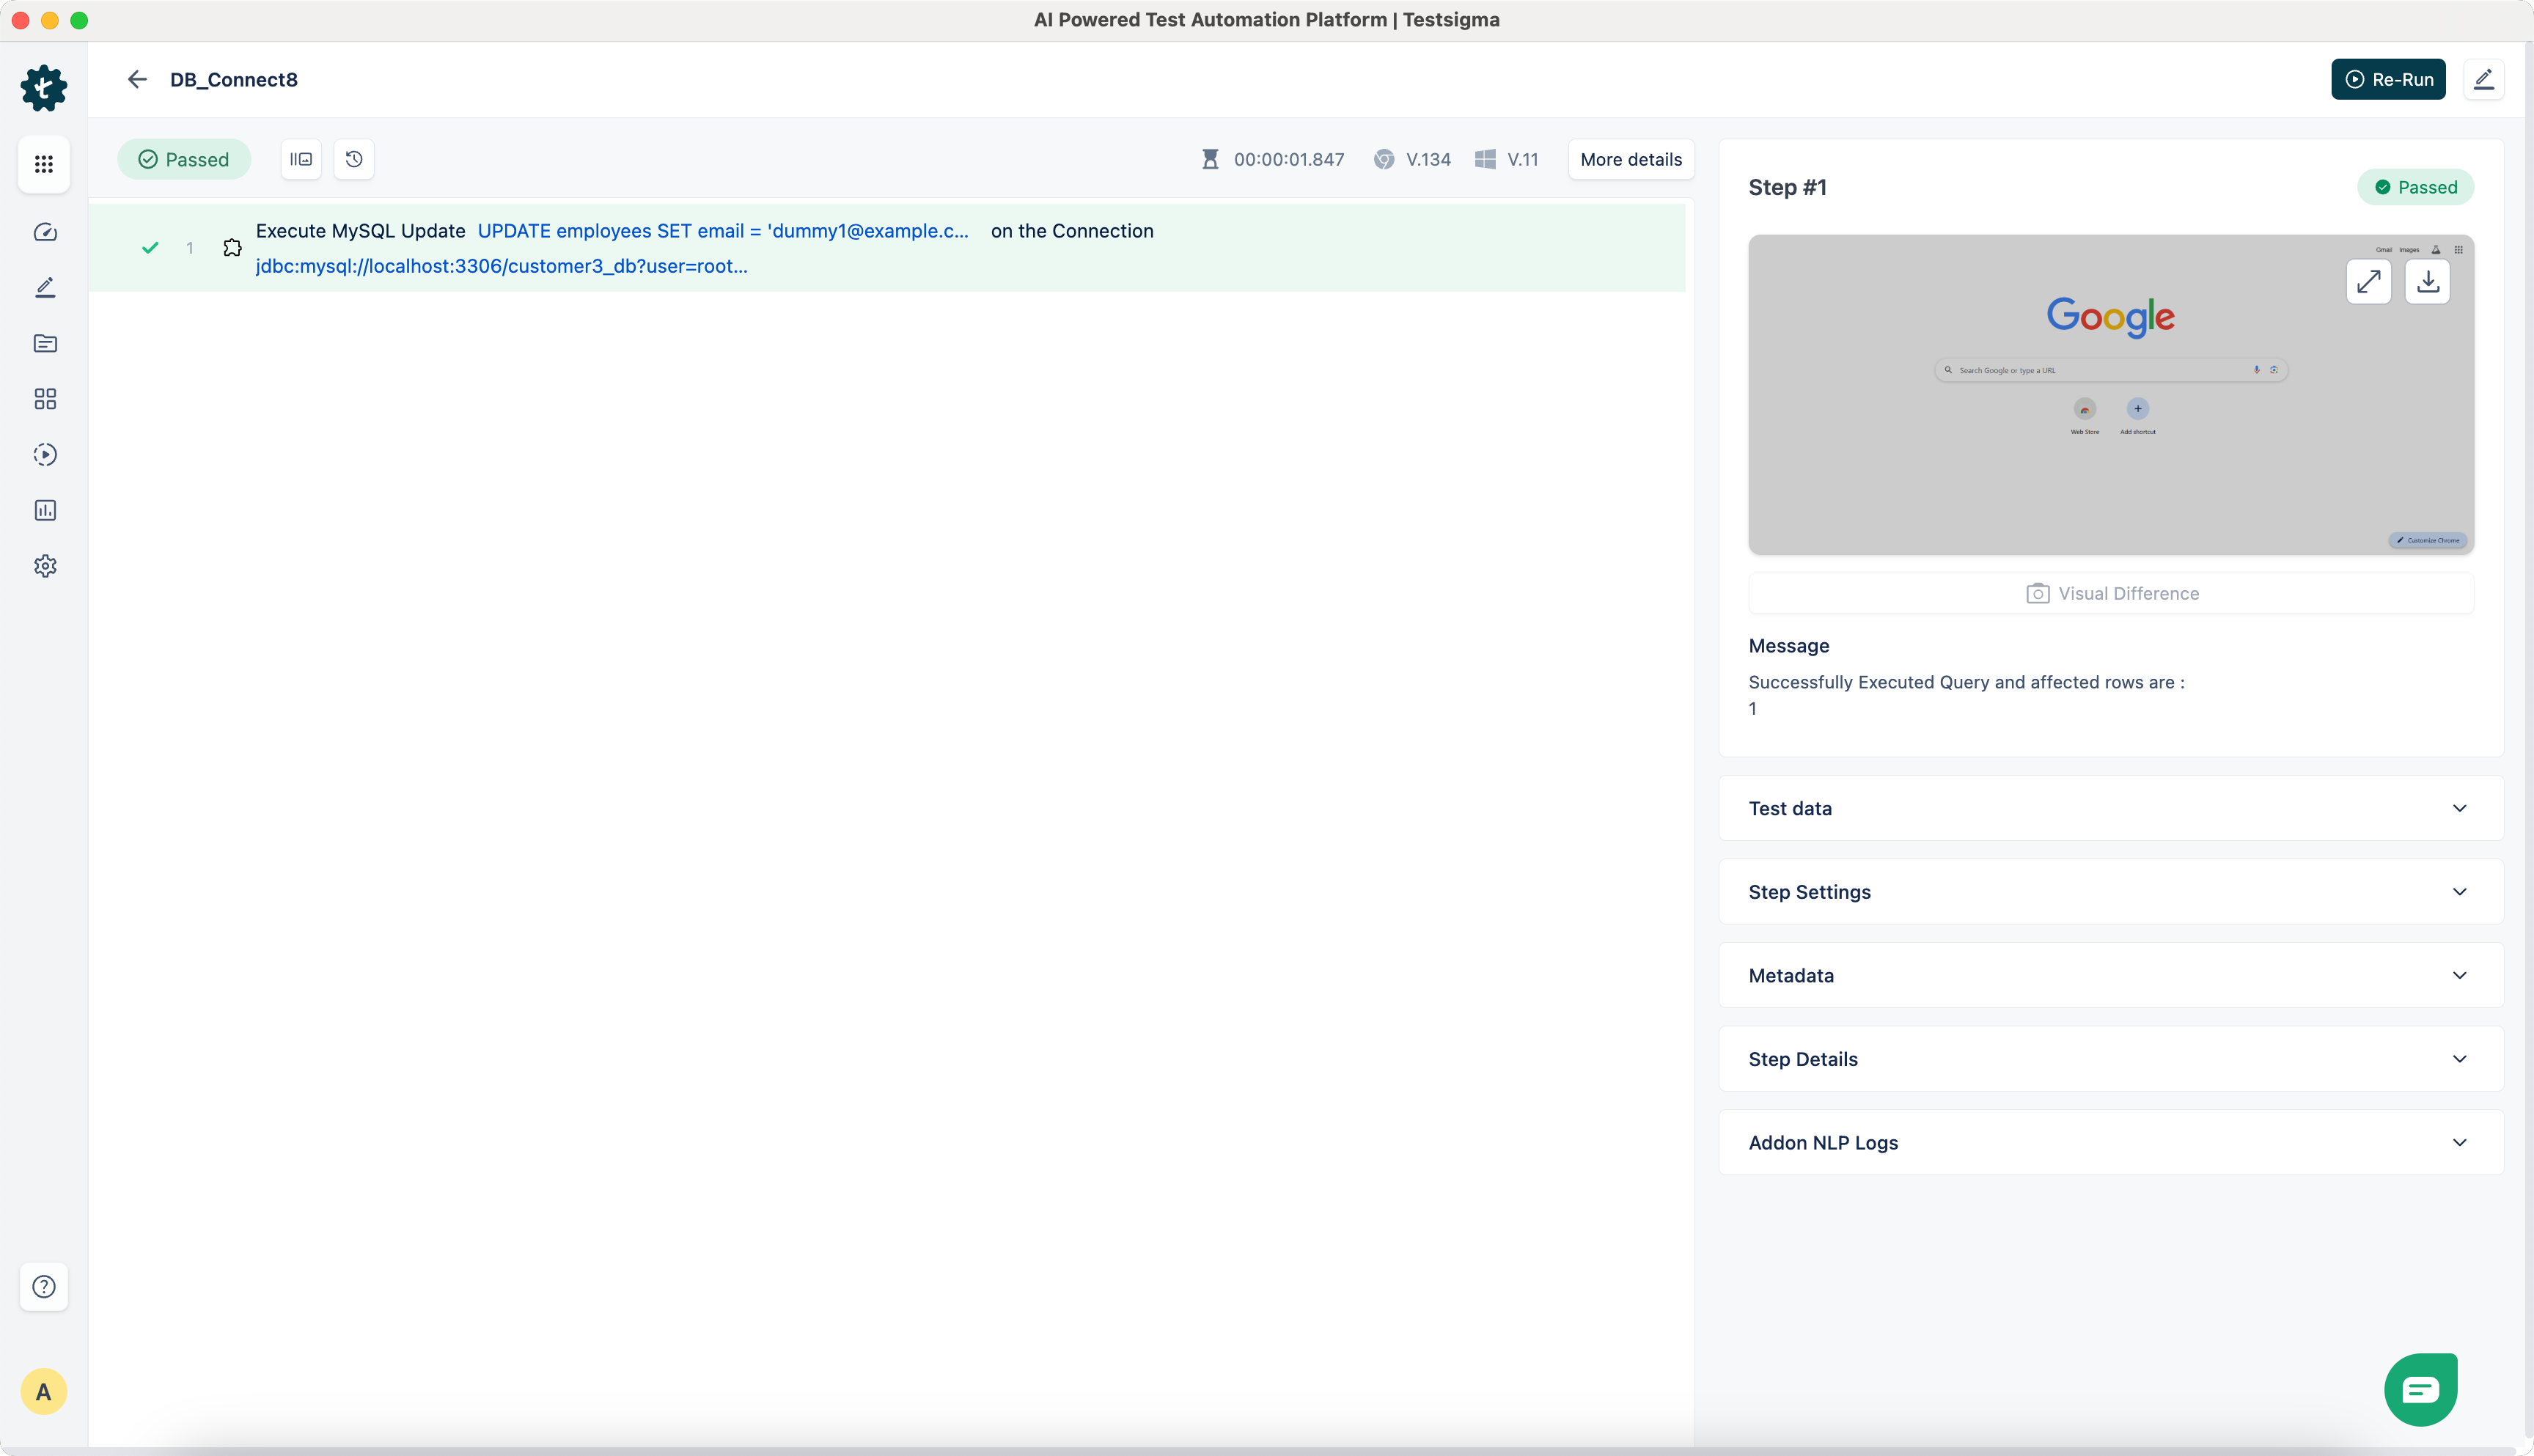Viewport: 2534px width, 1456px height.
Task: Expand the Step Settings section
Action: (x=2110, y=892)
